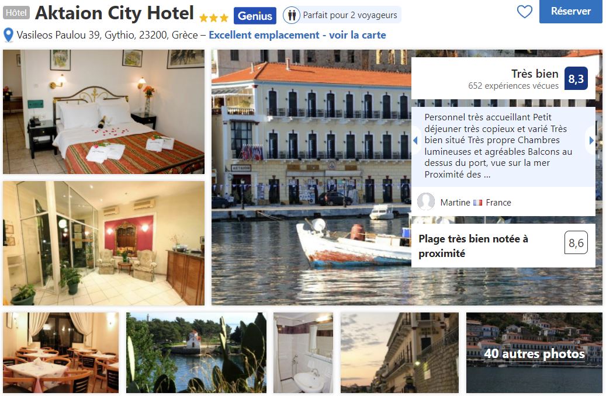The image size is (606, 396).
Task: Click the Genius badge
Action: [x=255, y=16]
